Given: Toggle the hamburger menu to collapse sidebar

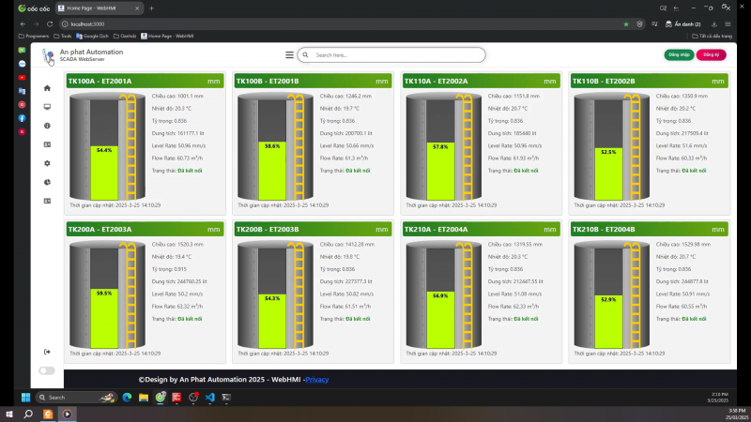Looking at the screenshot, I should click(289, 55).
